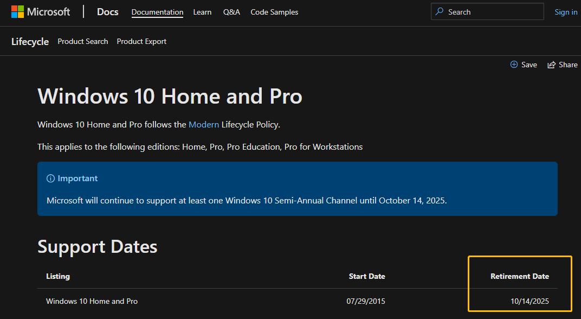Click the Sign in link
The image size is (581, 319).
[x=566, y=12]
